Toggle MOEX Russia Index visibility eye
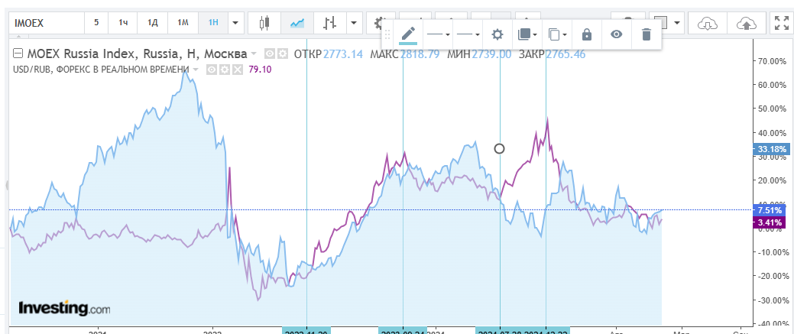Screen dimensions: 794x334 click(271, 54)
